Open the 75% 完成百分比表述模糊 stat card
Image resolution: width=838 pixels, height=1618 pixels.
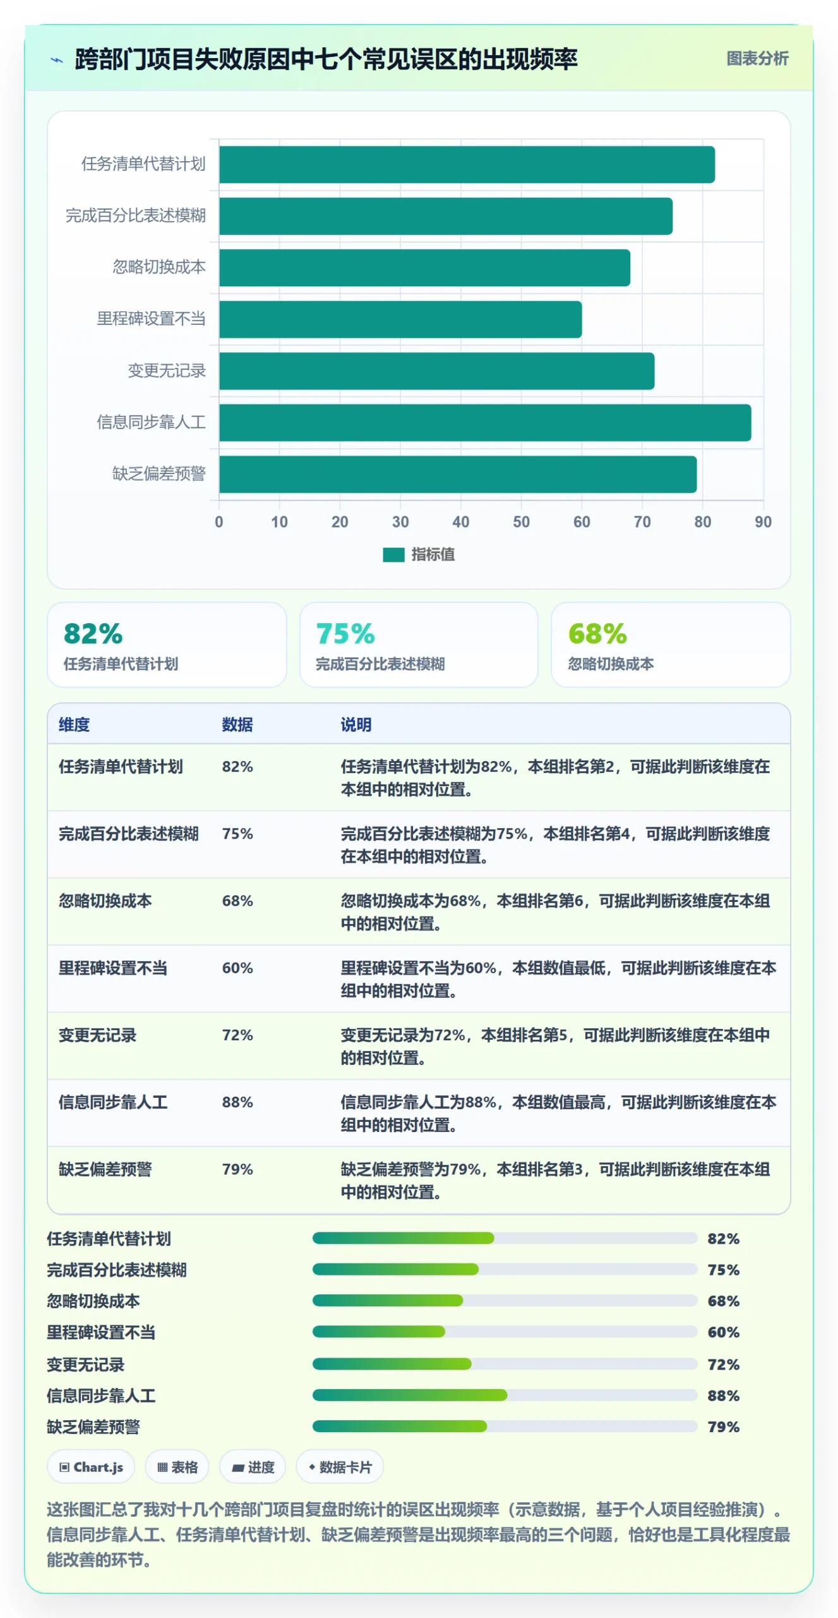419,644
